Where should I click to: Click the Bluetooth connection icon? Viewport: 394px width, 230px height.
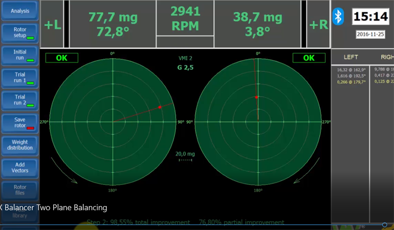pyautogui.click(x=338, y=16)
